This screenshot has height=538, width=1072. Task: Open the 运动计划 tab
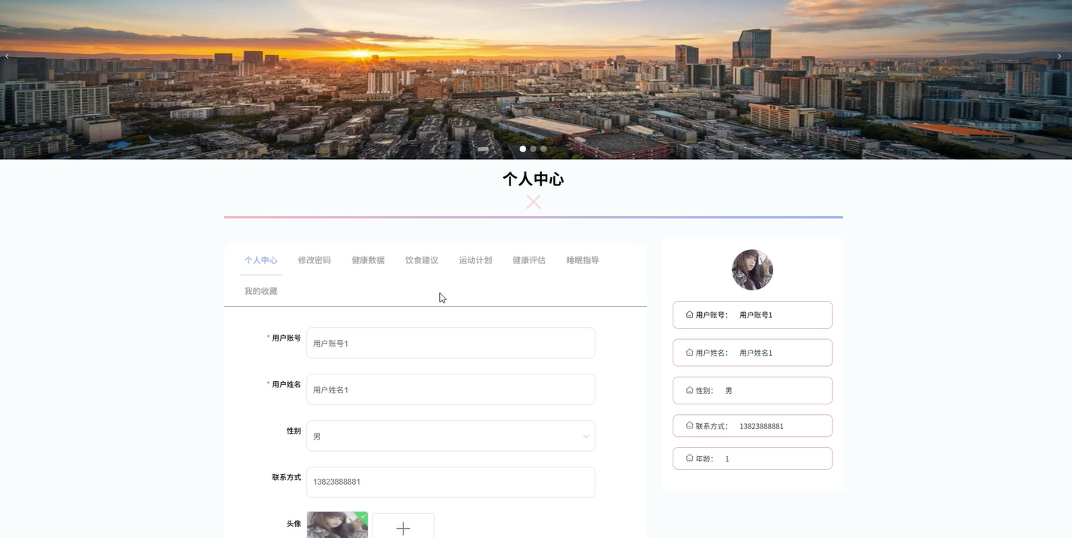click(x=475, y=260)
